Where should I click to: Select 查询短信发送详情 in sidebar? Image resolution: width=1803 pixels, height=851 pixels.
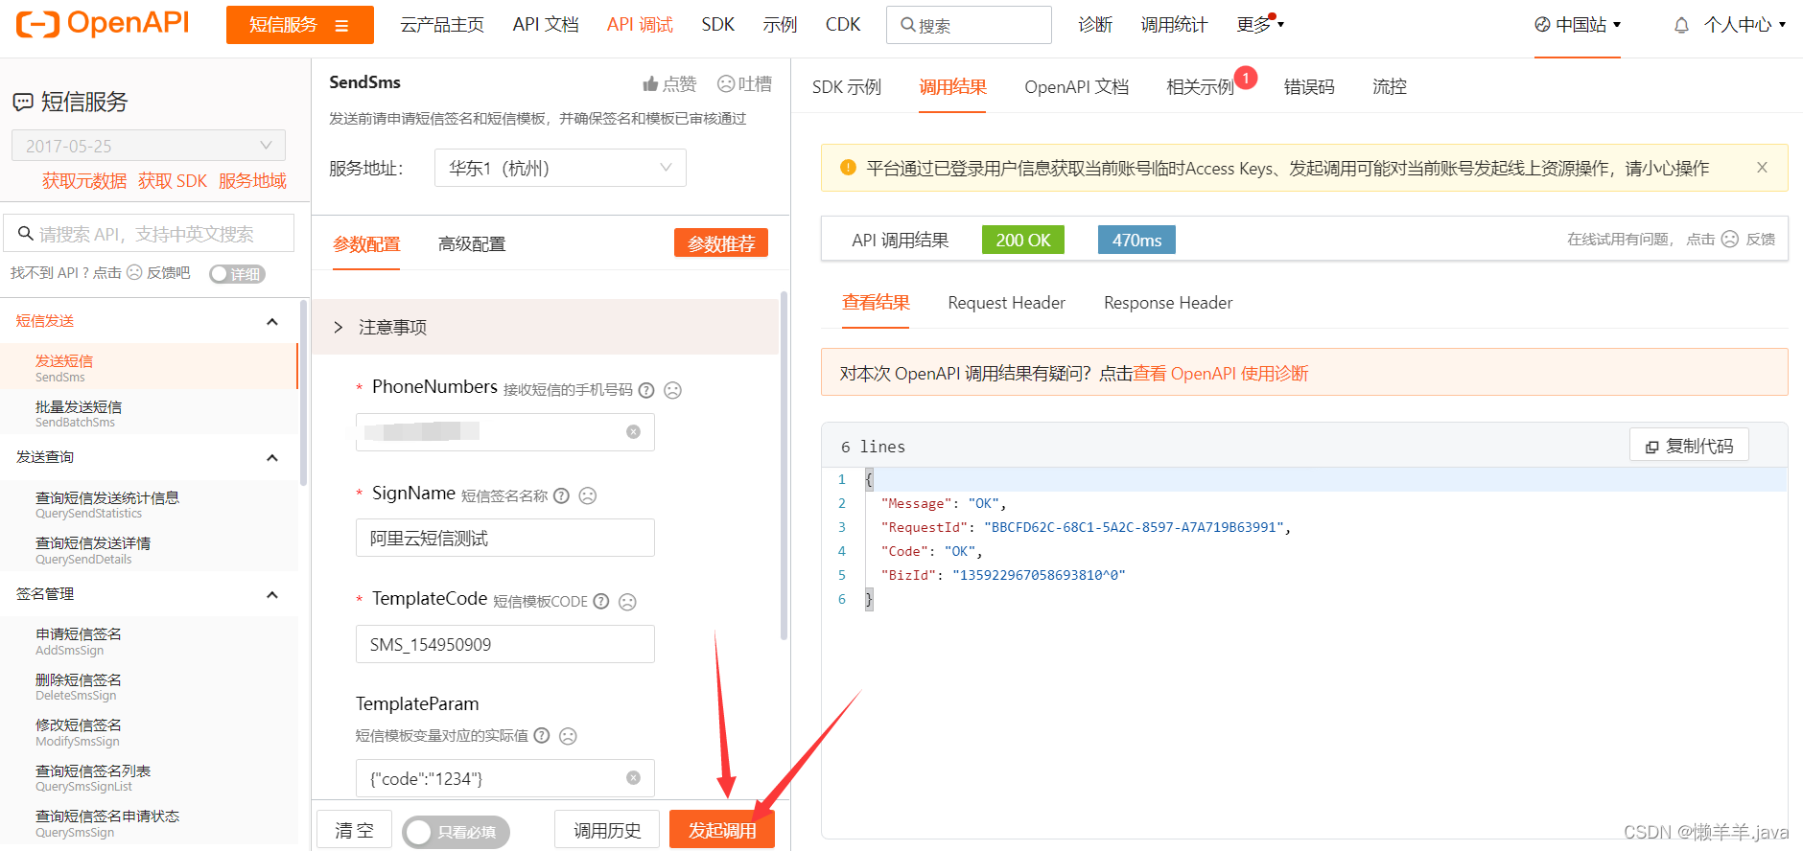(149, 550)
